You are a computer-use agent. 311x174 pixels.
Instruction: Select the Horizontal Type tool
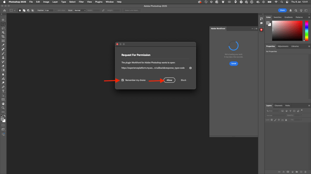pos(3,91)
